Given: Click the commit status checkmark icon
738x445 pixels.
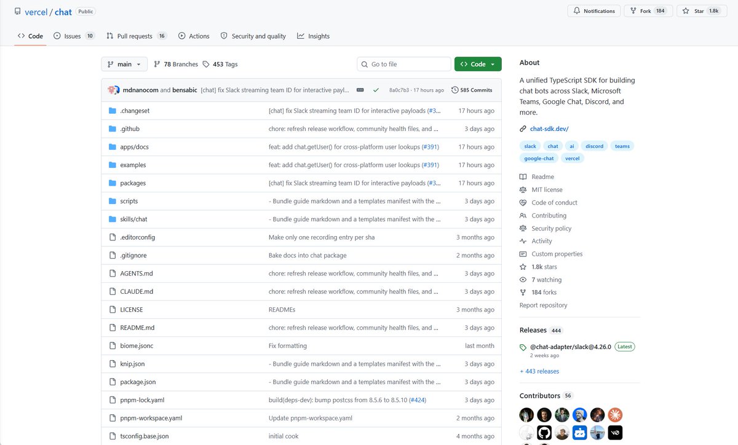Looking at the screenshot, I should (x=376, y=90).
